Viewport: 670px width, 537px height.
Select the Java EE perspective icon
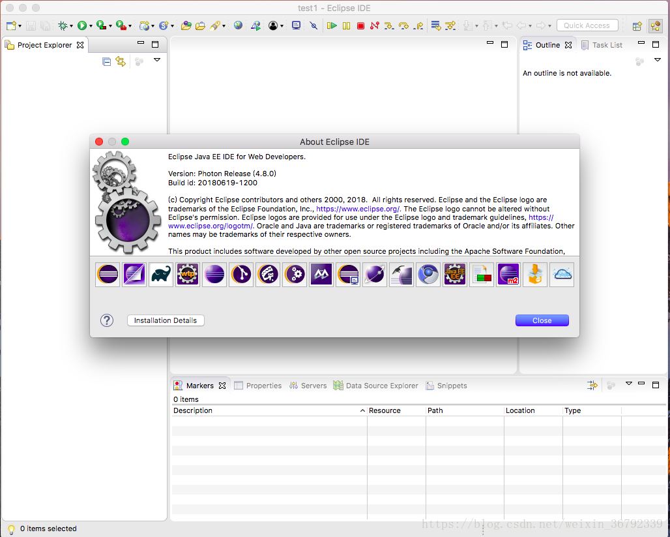pos(655,26)
